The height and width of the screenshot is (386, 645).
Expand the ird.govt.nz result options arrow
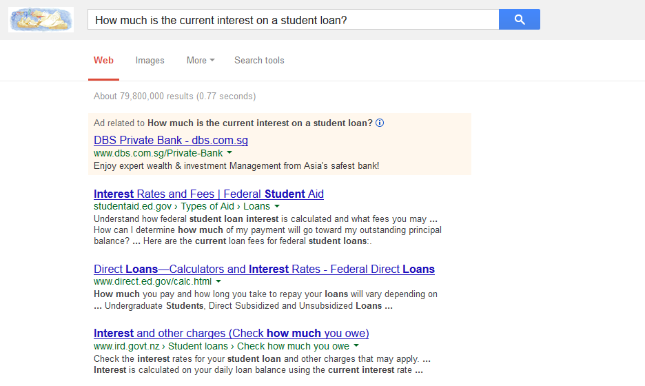point(356,346)
